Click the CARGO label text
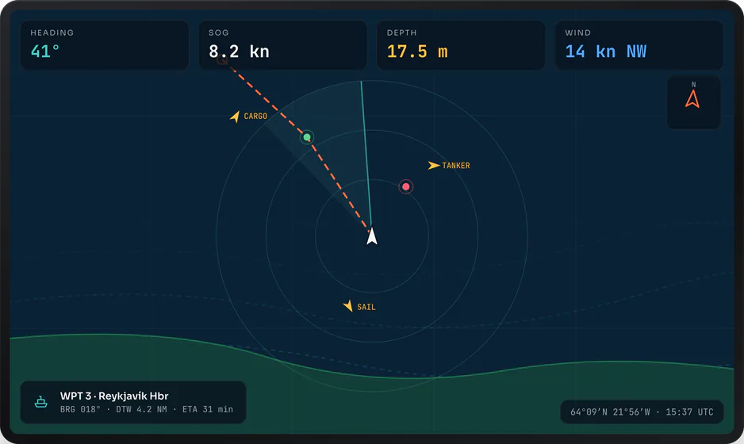Screen dimensions: 744x444 pos(255,117)
